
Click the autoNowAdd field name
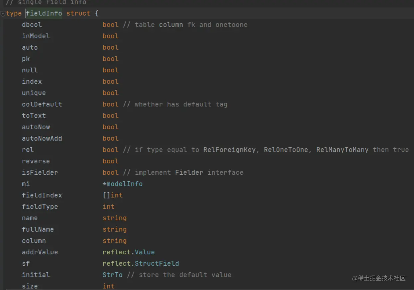42,138
